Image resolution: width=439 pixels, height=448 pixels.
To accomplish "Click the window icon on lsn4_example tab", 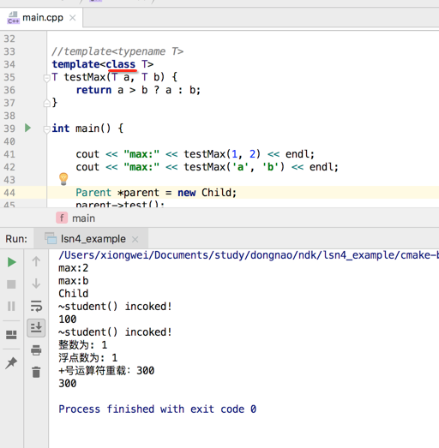I will click(51, 238).
